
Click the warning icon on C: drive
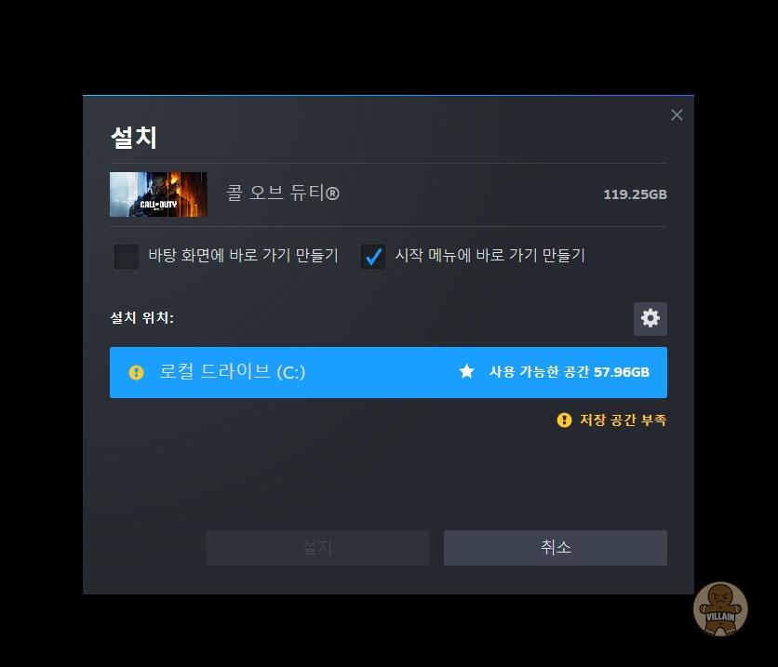pyautogui.click(x=137, y=372)
